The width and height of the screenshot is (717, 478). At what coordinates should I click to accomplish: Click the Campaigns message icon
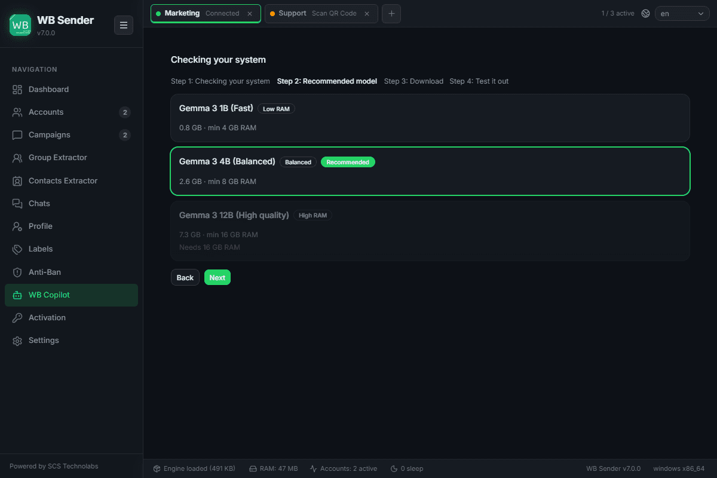[x=17, y=135]
